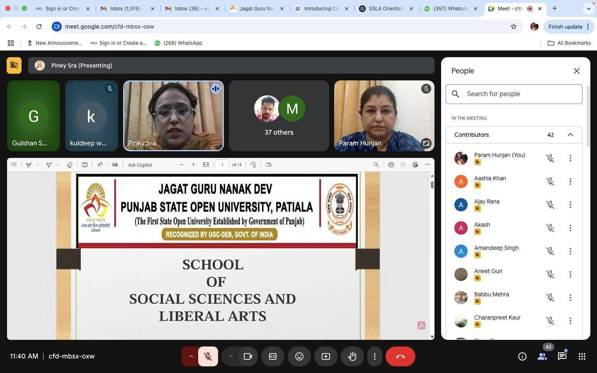Click the page view icon

(x=268, y=165)
